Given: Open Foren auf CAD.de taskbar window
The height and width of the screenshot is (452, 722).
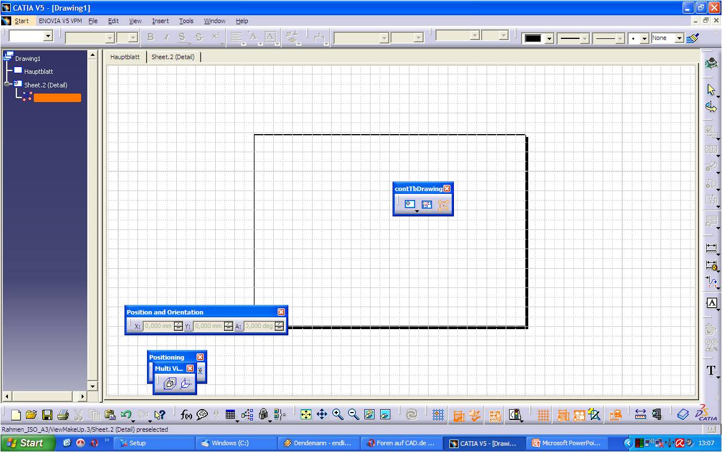Looking at the screenshot, I should [401, 443].
